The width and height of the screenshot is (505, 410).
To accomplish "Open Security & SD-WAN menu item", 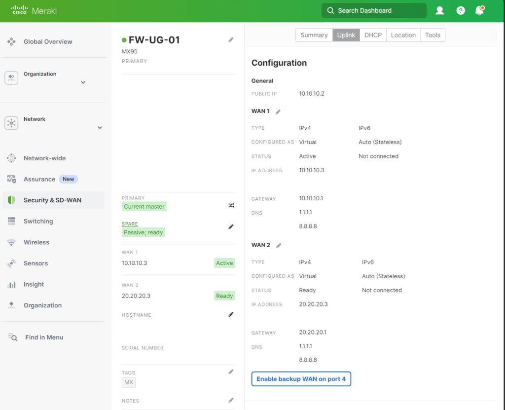I will [52, 200].
